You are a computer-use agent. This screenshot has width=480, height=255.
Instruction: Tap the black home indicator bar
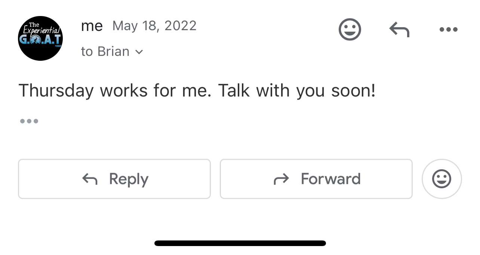point(240,243)
